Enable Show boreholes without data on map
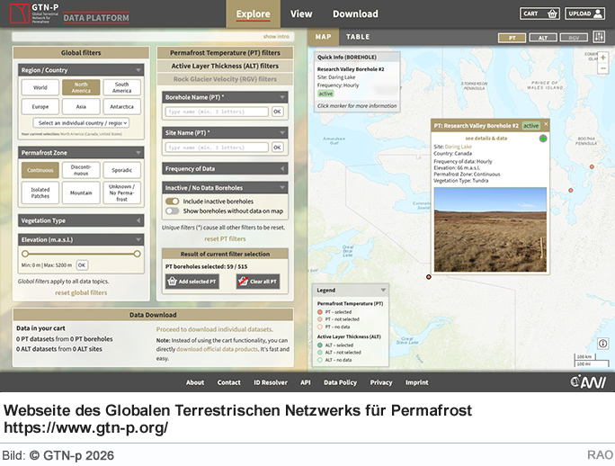This screenshot has height=466, width=615. [172, 211]
